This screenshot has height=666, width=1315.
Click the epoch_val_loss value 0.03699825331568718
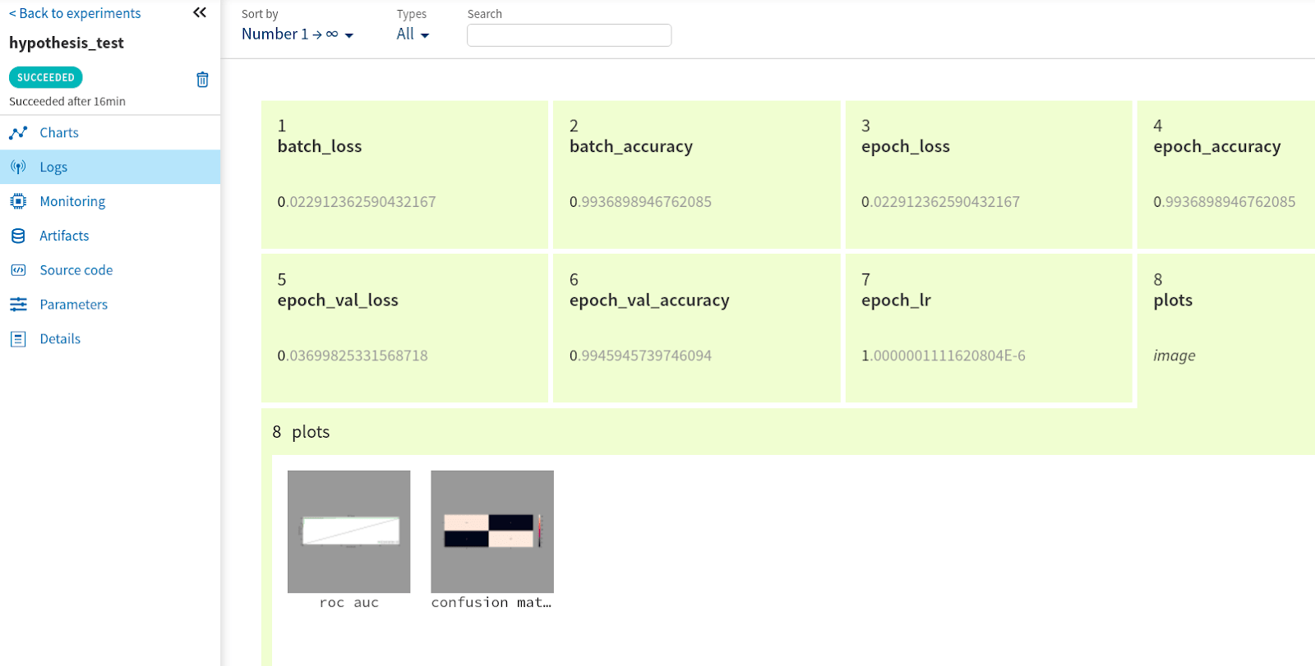click(353, 356)
